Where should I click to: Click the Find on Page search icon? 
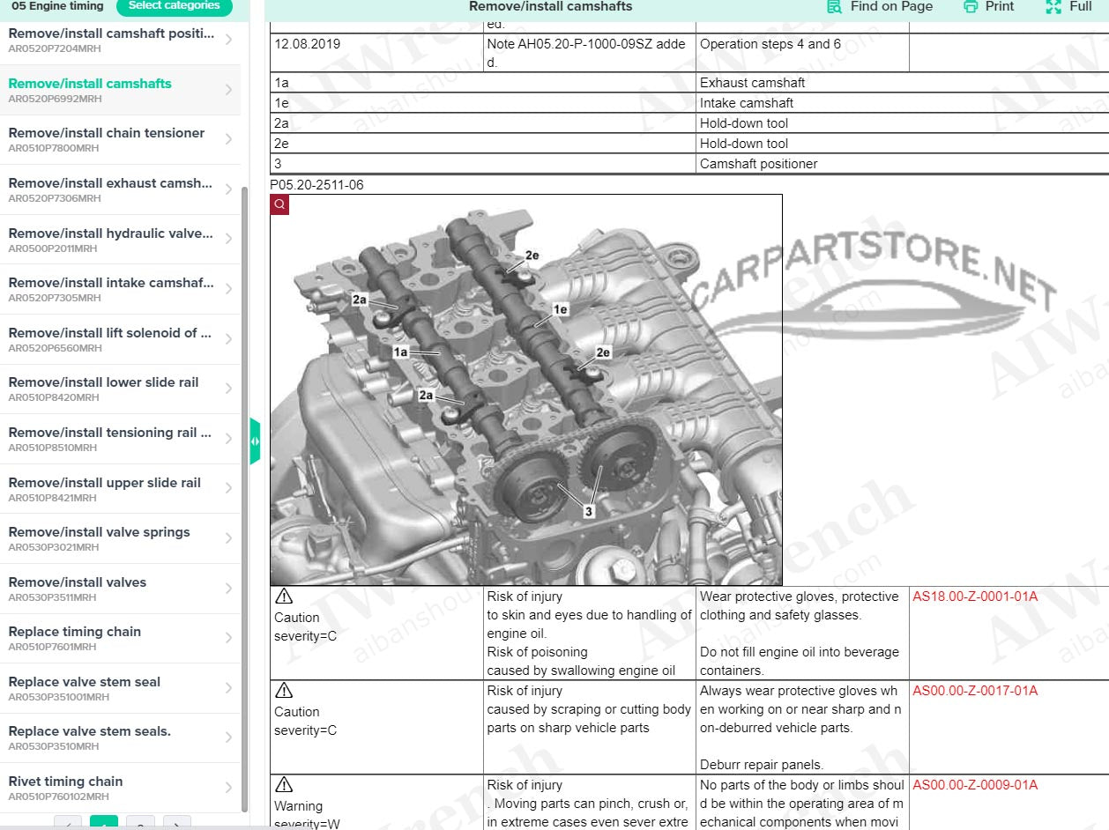(834, 6)
